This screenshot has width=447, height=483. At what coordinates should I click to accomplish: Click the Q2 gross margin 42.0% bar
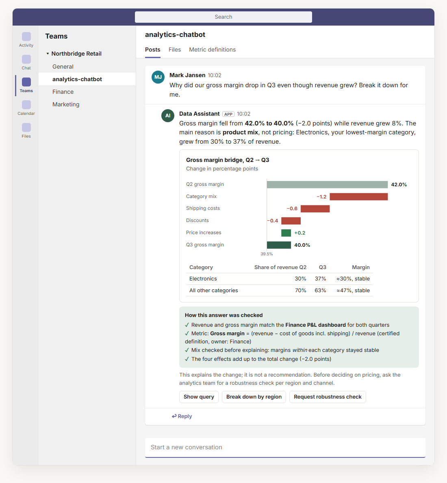[327, 185]
